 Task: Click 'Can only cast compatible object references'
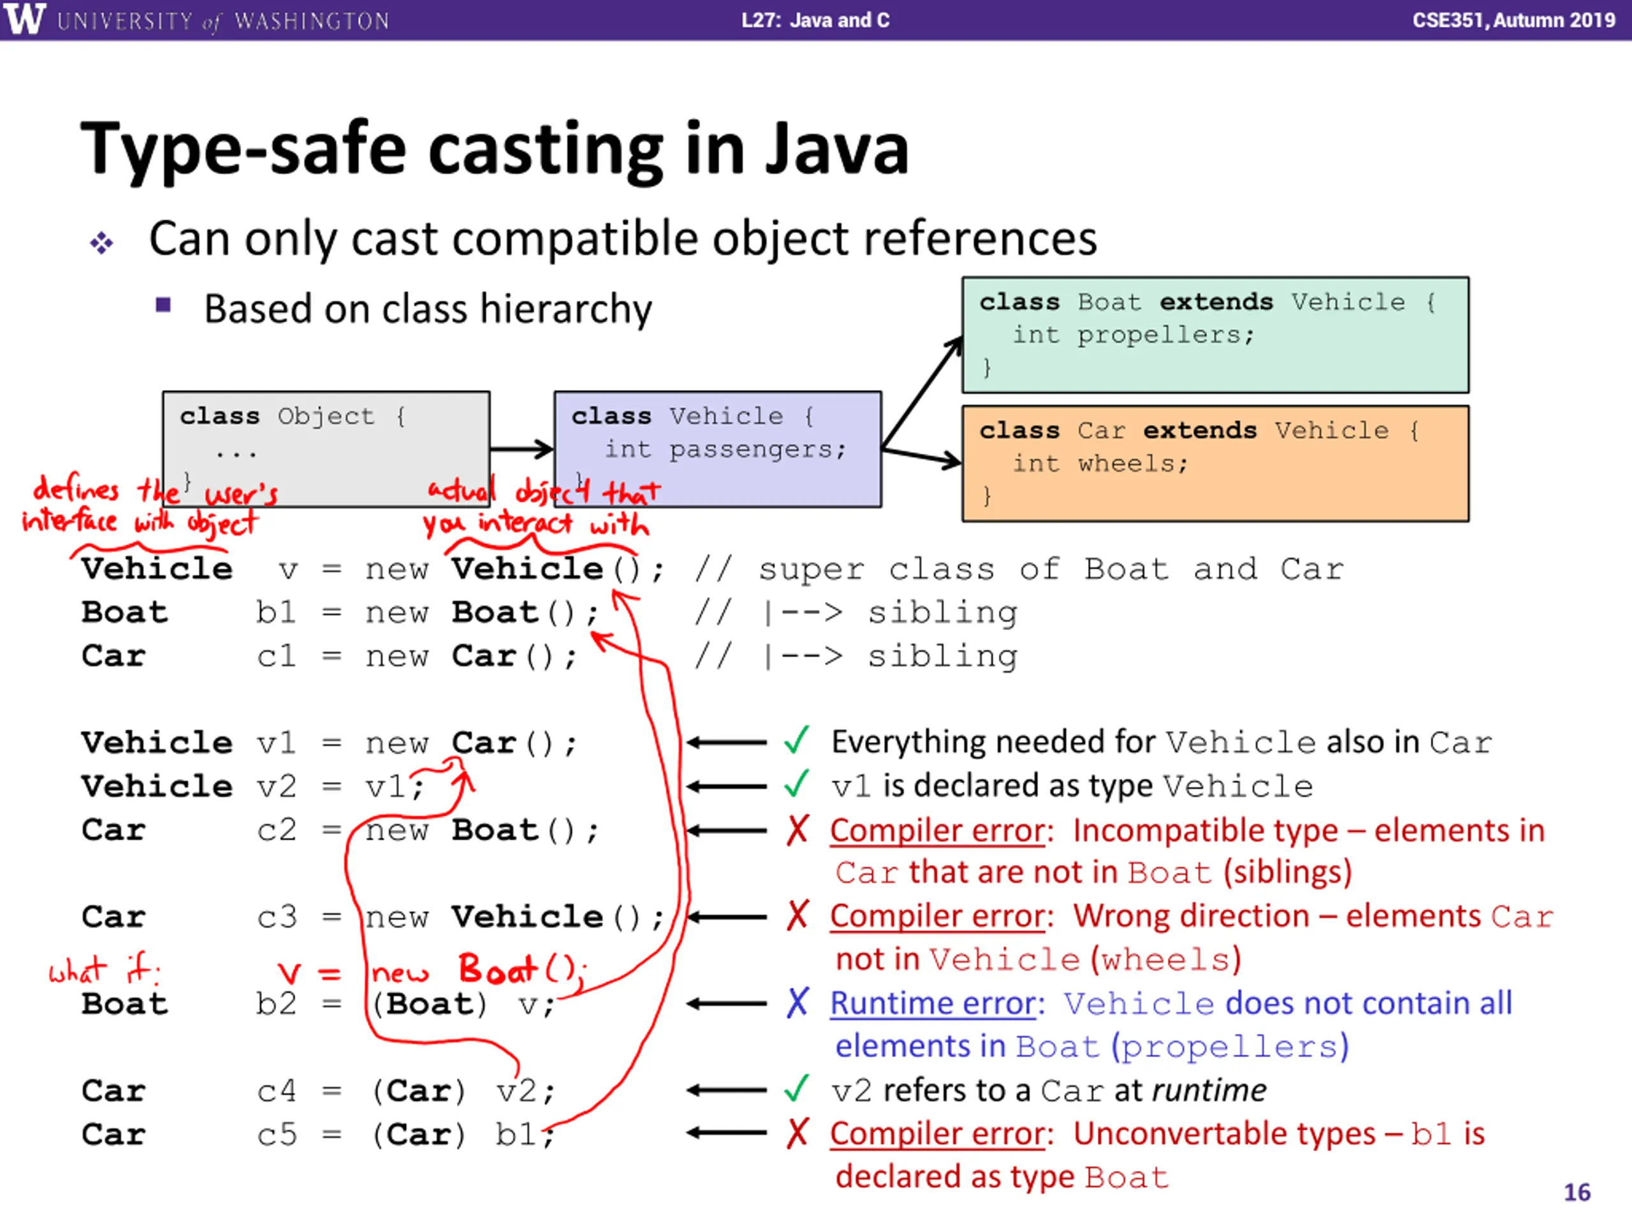623,239
